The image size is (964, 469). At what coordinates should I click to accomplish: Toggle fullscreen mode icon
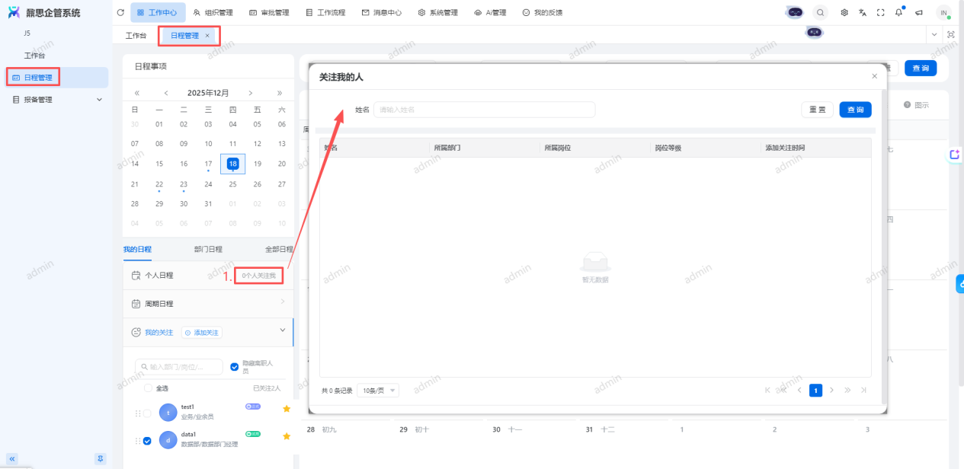point(881,13)
